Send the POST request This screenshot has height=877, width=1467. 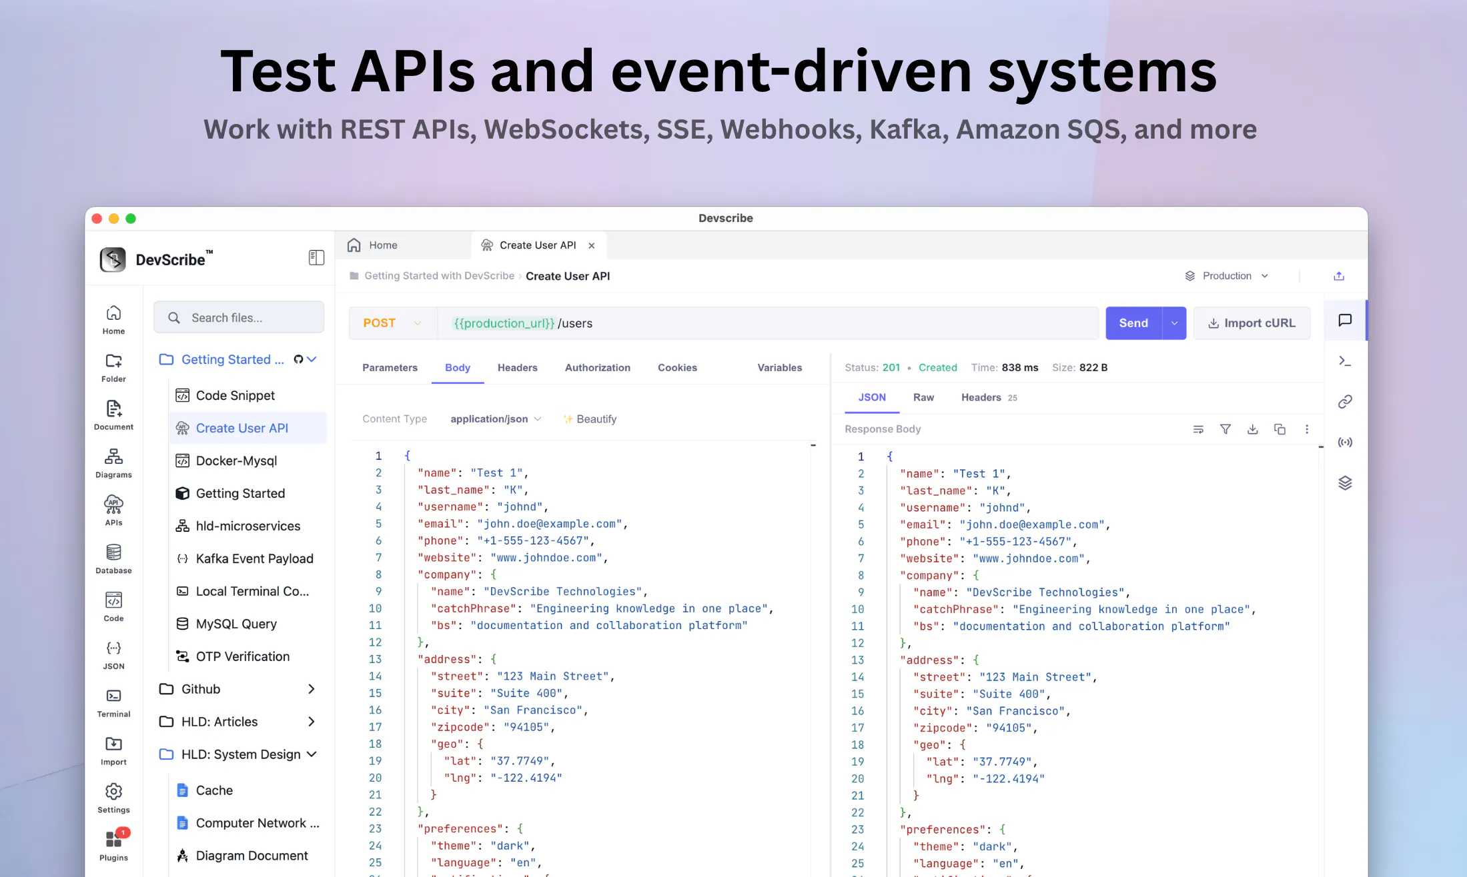1133,323
